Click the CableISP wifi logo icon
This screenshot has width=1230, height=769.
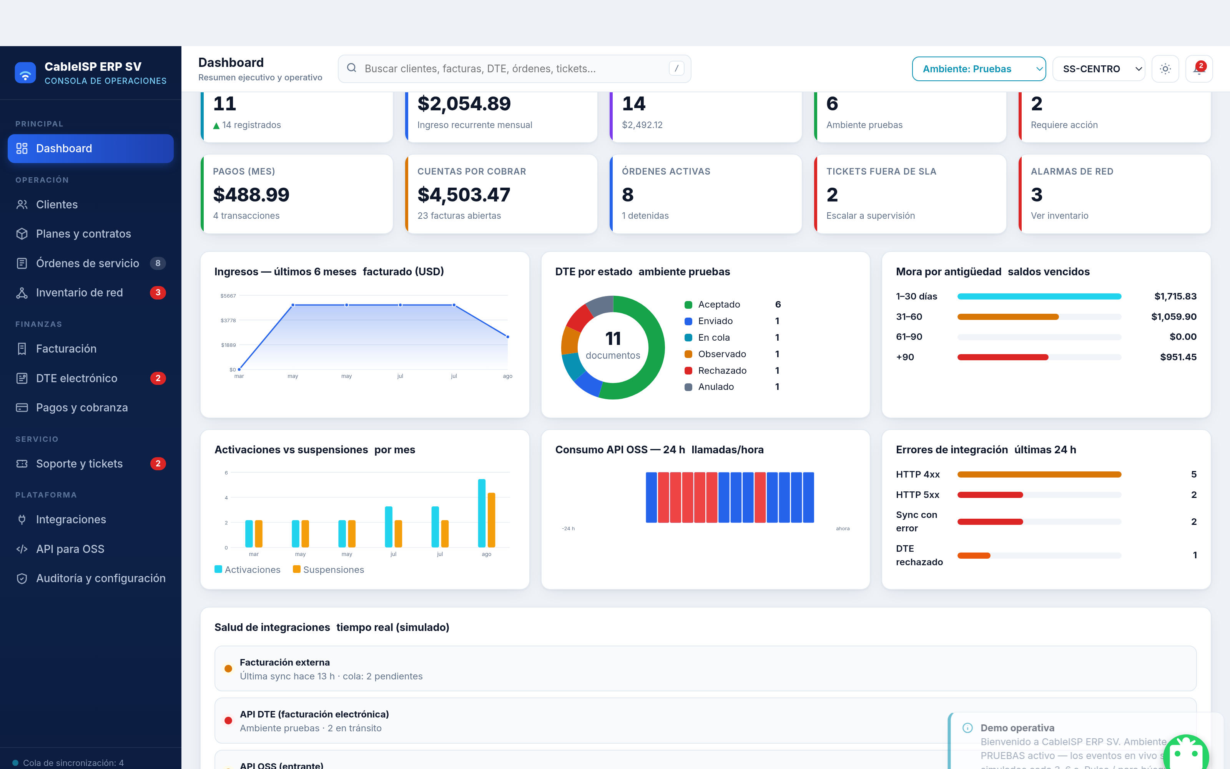tap(25, 73)
